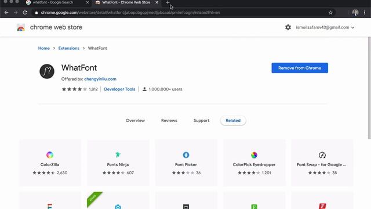The width and height of the screenshot is (371, 209).
Task: Click Remove from Chrome button
Action: tap(300, 68)
